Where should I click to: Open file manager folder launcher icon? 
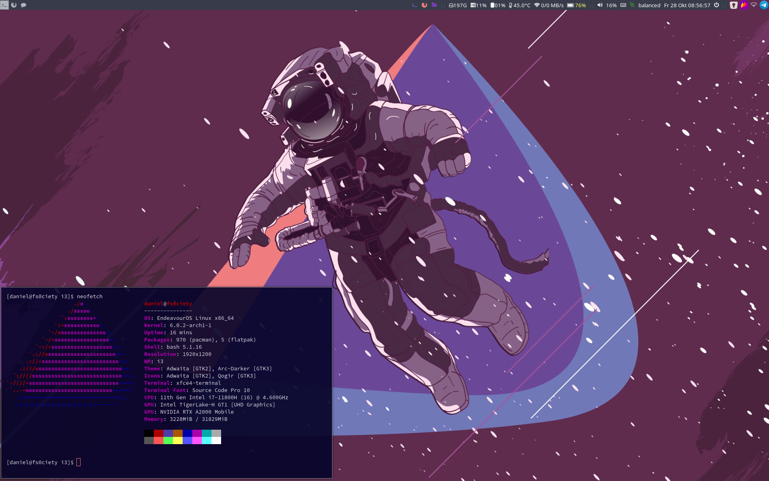(434, 5)
